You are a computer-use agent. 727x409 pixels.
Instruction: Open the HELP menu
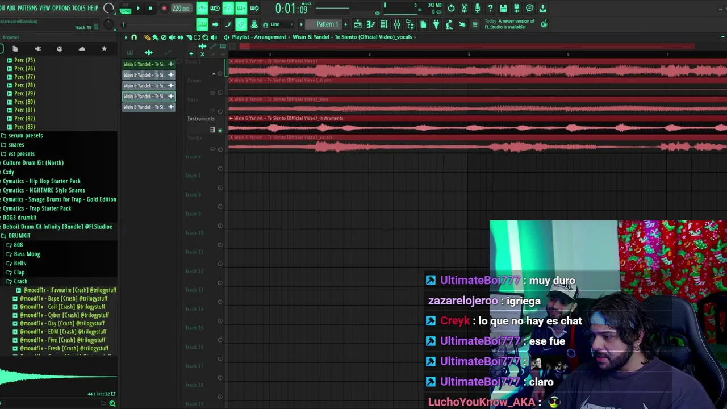point(93,8)
